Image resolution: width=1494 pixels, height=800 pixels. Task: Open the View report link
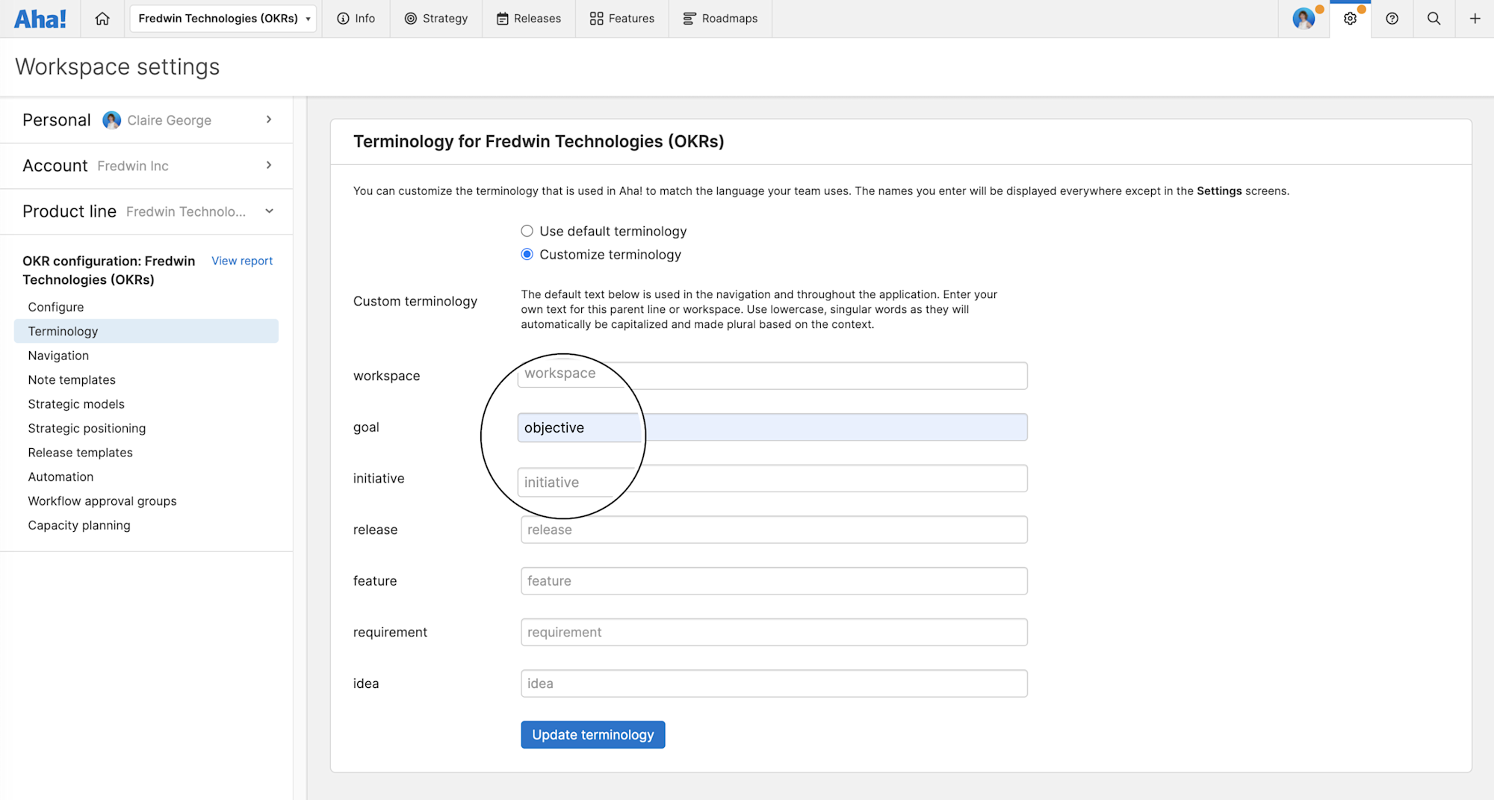242,261
